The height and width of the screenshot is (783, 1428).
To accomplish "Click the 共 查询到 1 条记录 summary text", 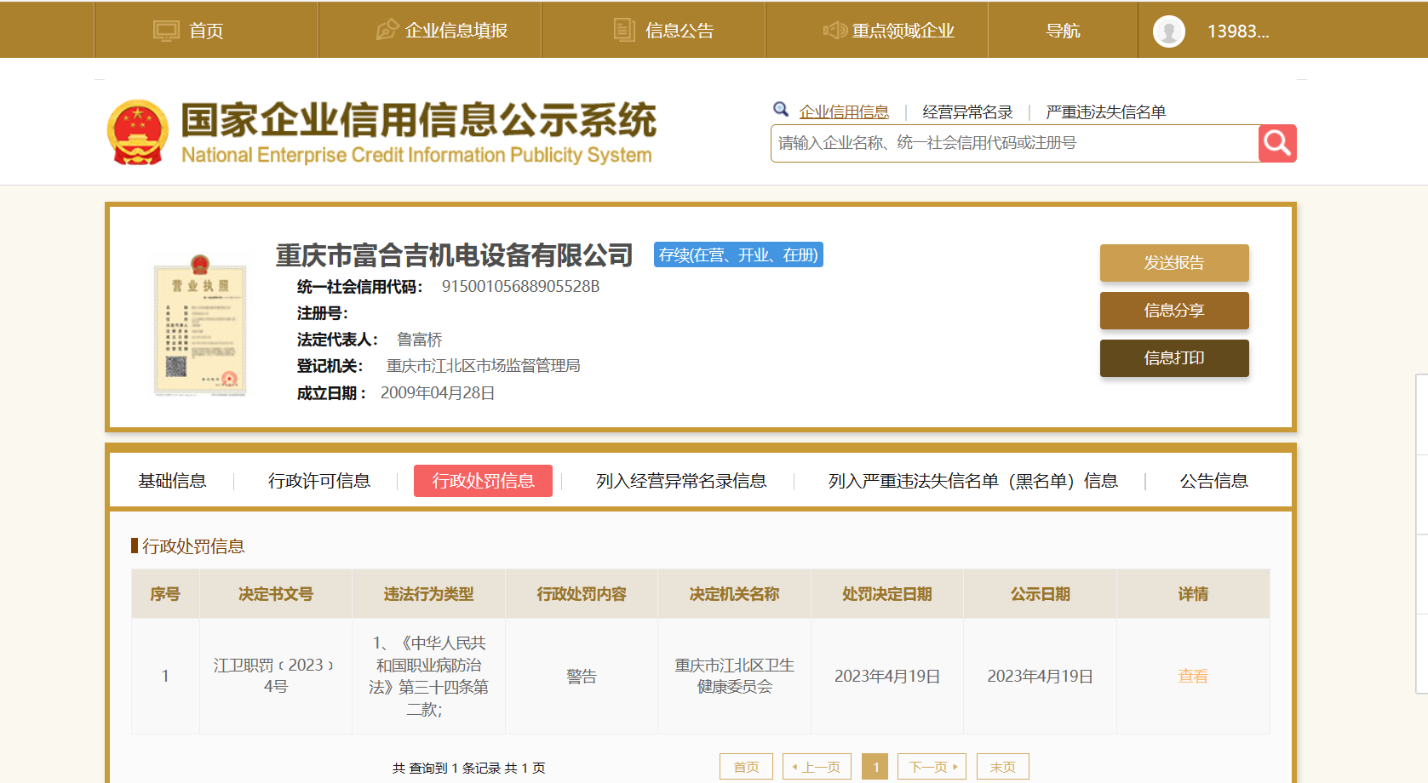I will (x=468, y=768).
